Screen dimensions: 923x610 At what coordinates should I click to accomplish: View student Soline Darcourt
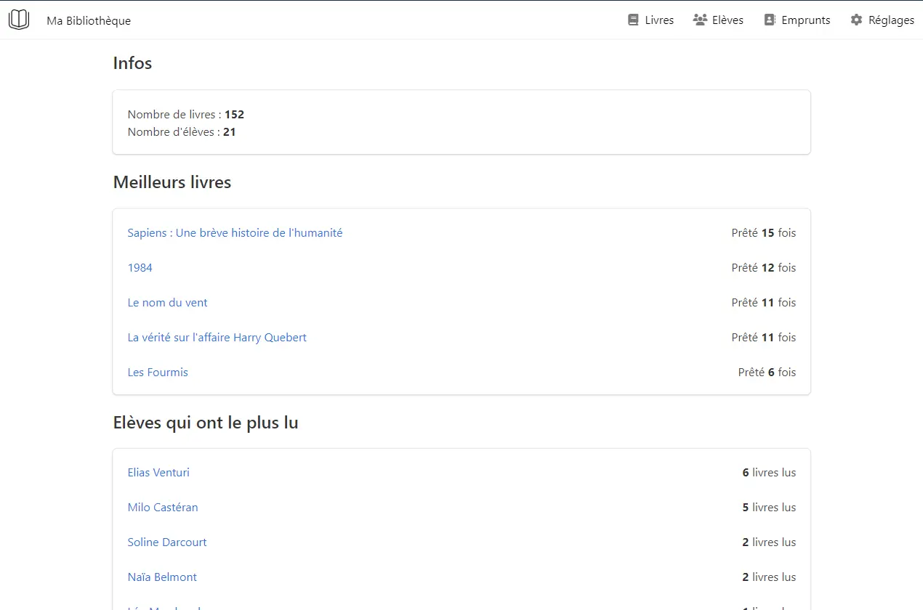167,542
